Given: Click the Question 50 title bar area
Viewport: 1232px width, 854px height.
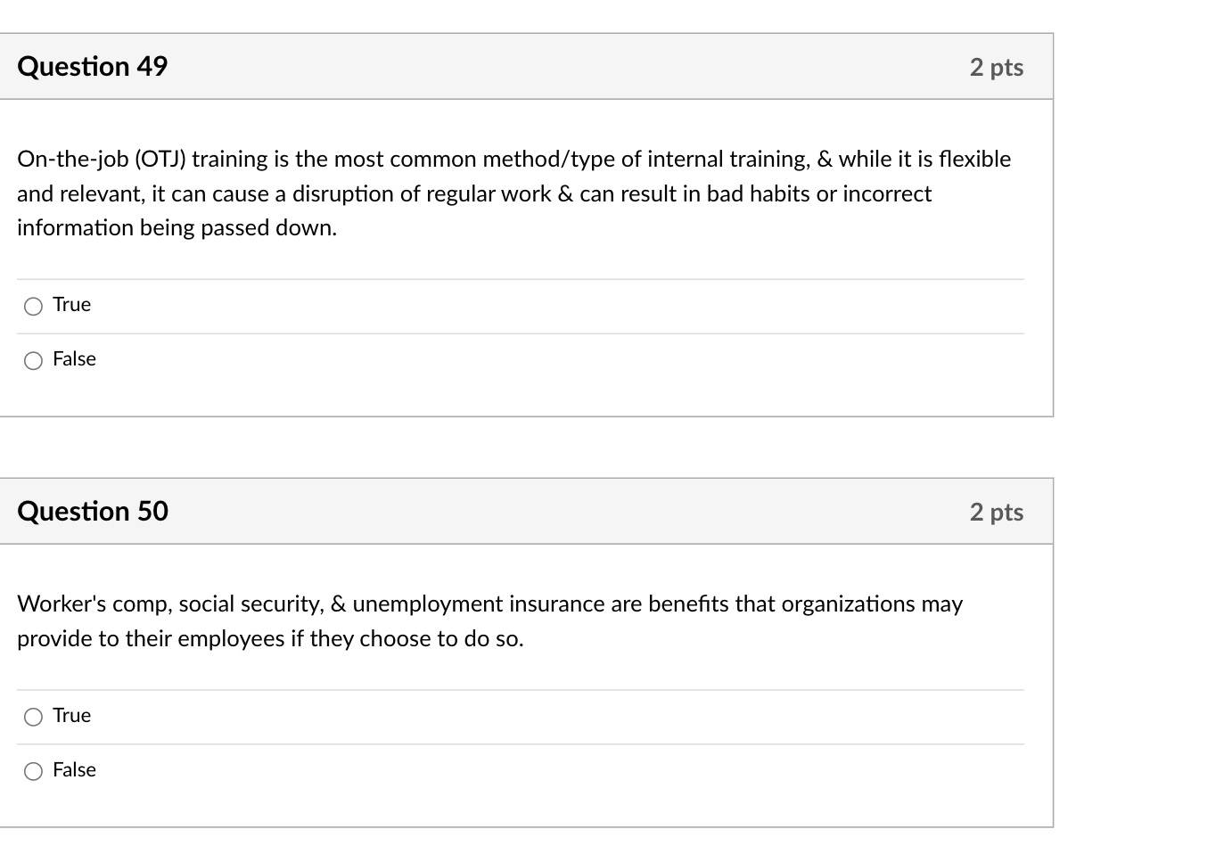Looking at the screenshot, I should pos(526,512).
